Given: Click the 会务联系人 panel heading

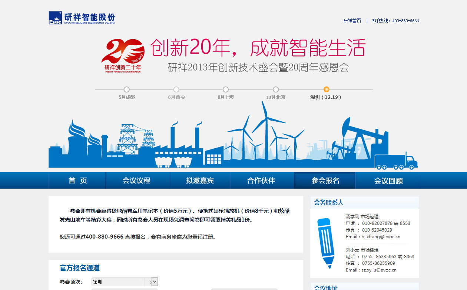Looking at the screenshot, I should (x=329, y=203).
